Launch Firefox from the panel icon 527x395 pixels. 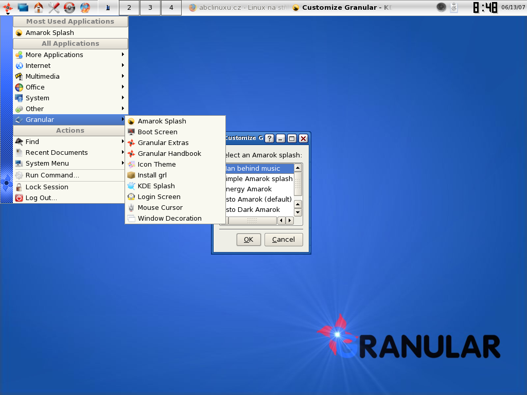tap(85, 8)
